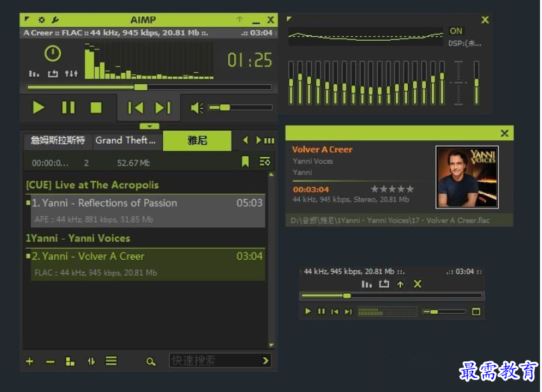Adjust the first equalizer band slider
The image size is (542, 392).
pos(291,83)
